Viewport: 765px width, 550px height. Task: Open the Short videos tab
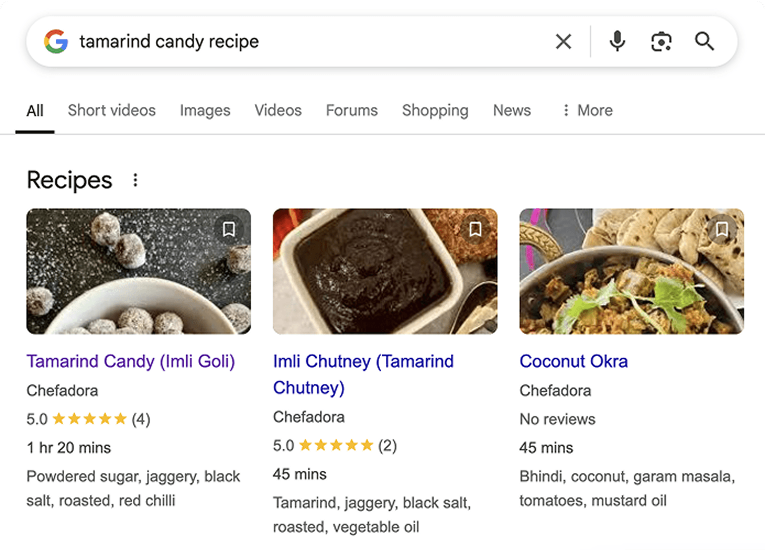tap(112, 110)
